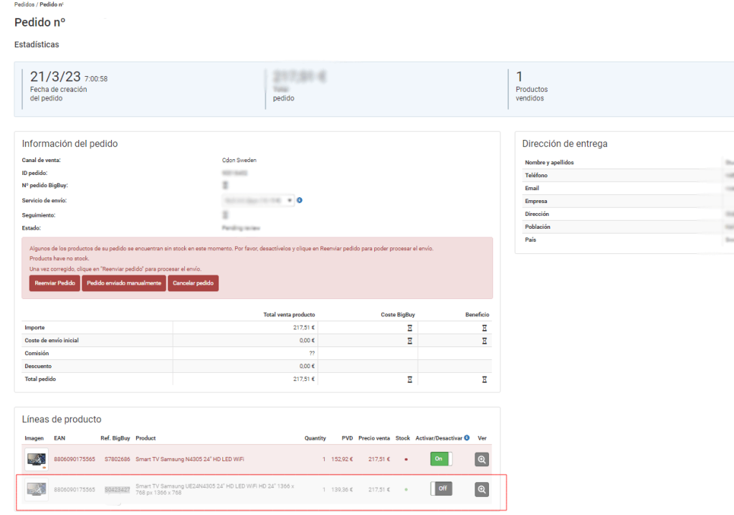Open the Servicio de envío dropdown
The width and height of the screenshot is (734, 515).
[x=258, y=201]
